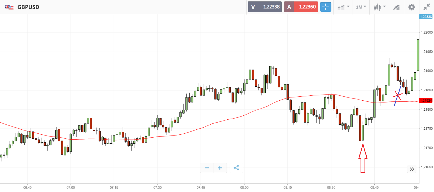Viewport: 434px width, 192px height.
Task: Select the drawing tools pencil icon
Action: tap(396, 7)
